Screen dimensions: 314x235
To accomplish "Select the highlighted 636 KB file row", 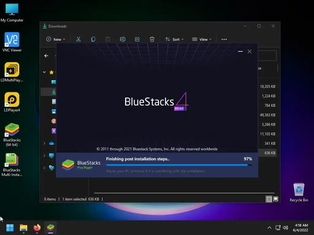I will 267,153.
